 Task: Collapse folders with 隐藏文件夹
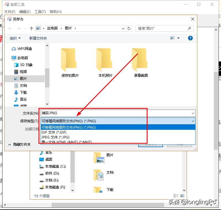pyautogui.click(x=19, y=145)
